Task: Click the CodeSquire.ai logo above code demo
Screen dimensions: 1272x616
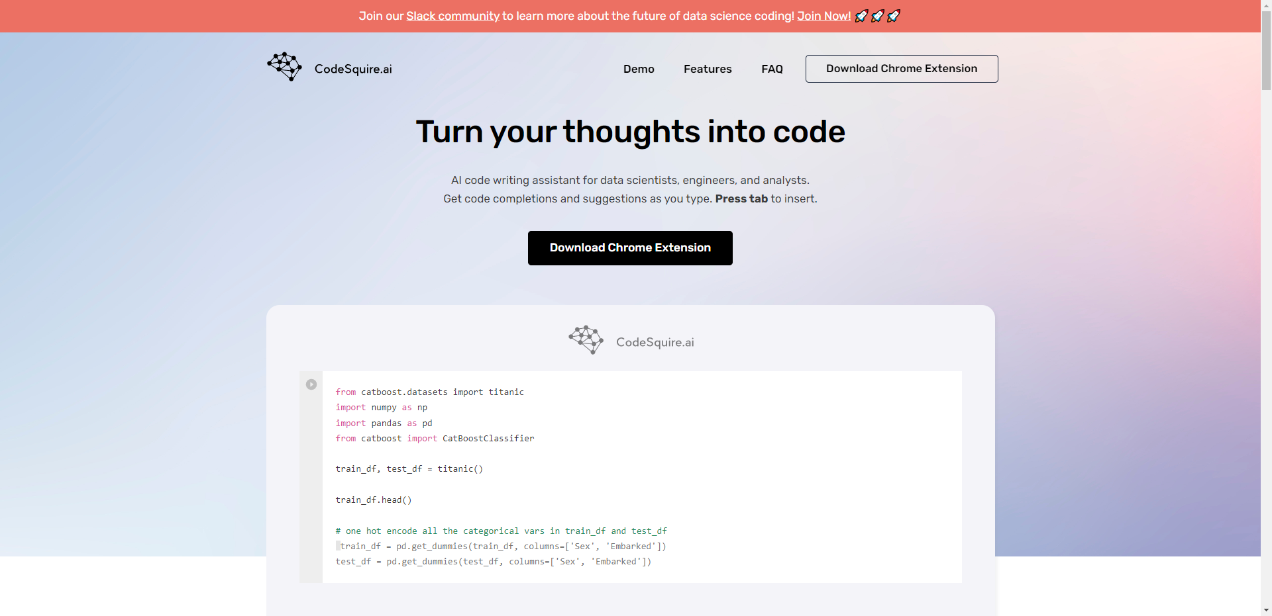Action: [x=586, y=340]
